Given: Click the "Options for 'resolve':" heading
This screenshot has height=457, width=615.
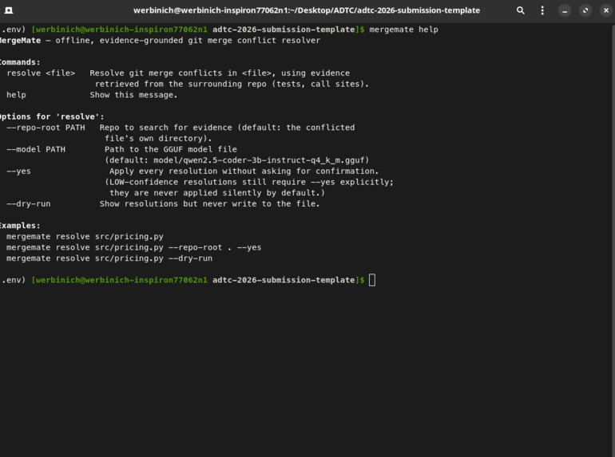Looking at the screenshot, I should click(x=52, y=116).
